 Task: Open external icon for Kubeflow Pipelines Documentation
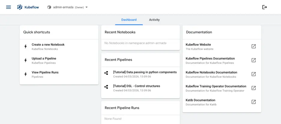pos(254,60)
